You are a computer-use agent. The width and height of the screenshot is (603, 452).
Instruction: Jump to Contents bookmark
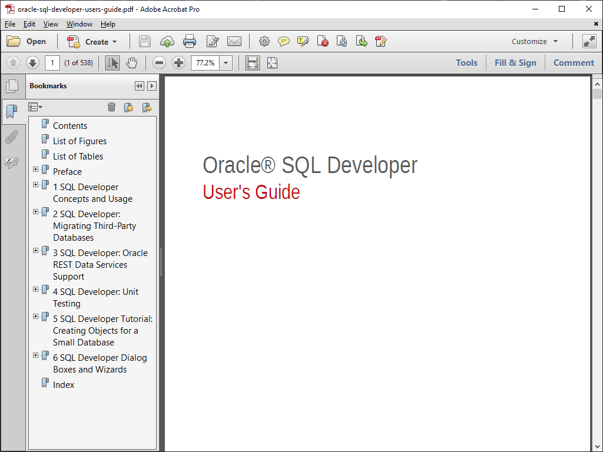pyautogui.click(x=70, y=126)
